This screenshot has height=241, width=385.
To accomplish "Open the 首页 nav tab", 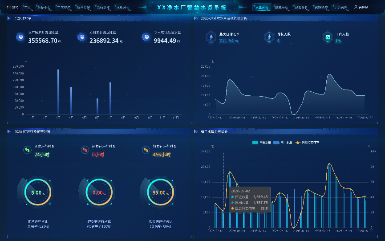I will click(x=28, y=8).
